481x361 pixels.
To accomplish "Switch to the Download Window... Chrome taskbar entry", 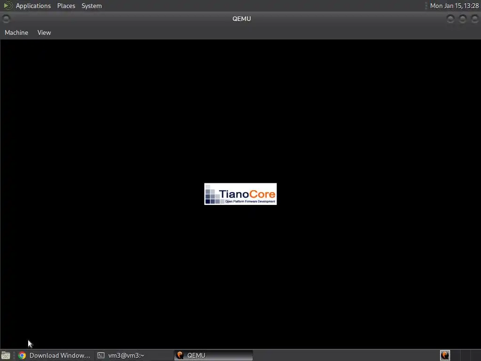I will coord(55,355).
